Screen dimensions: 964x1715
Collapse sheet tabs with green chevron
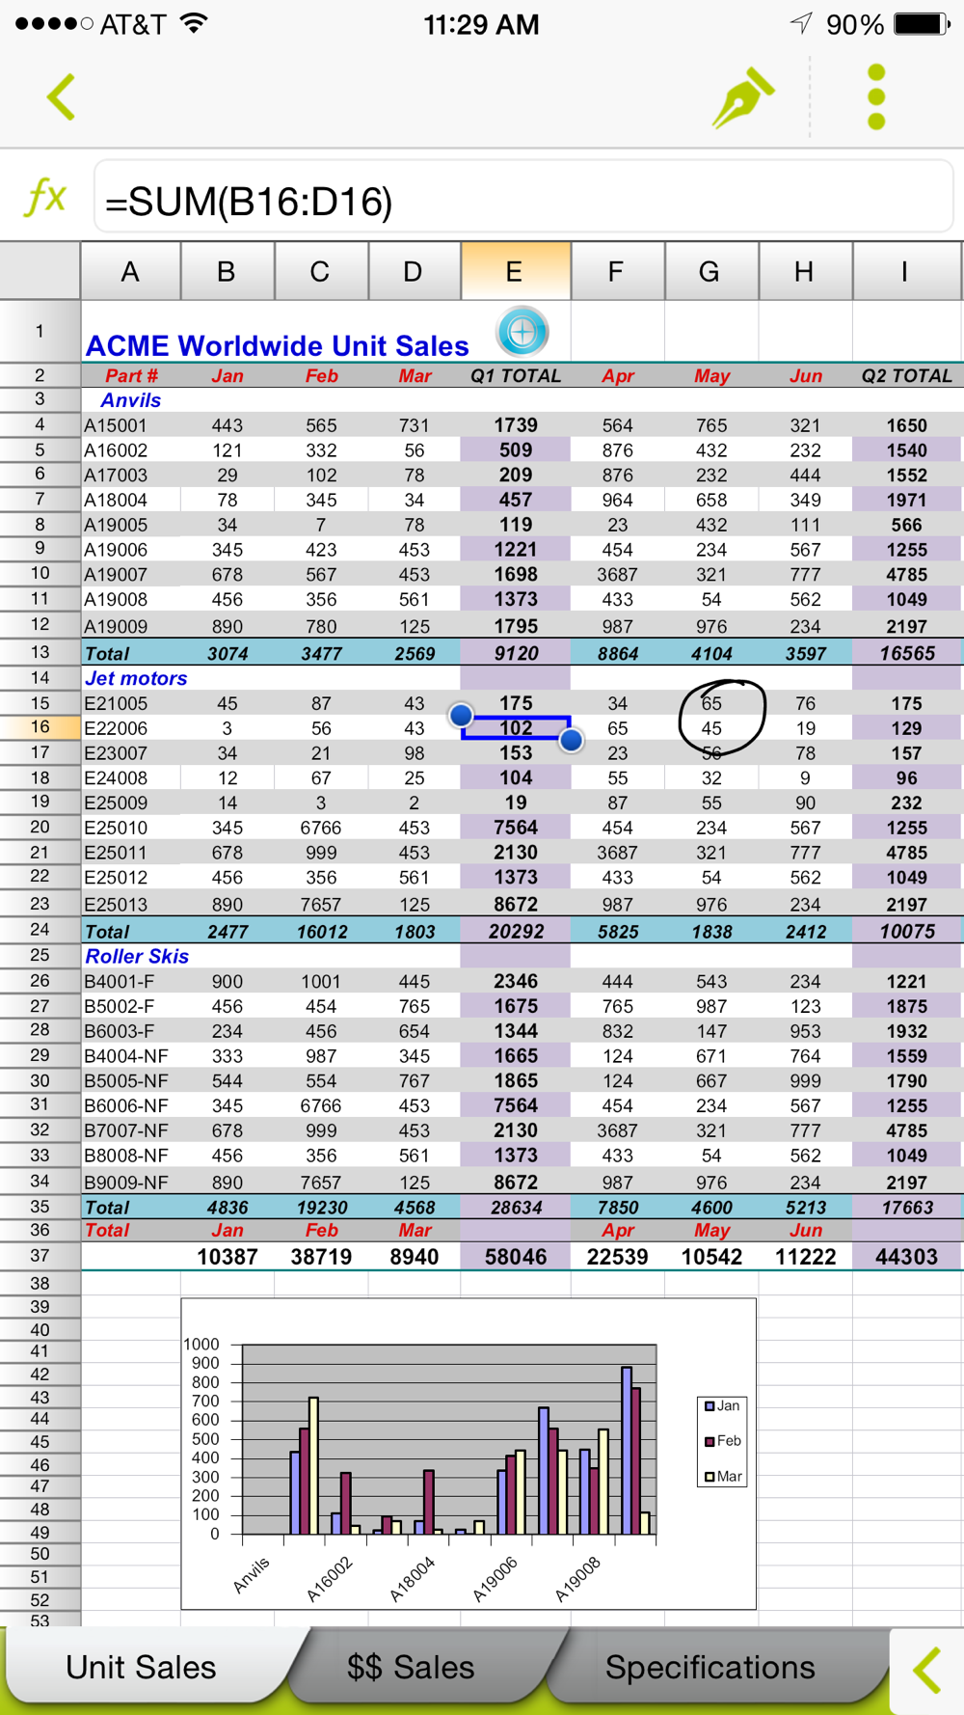[x=926, y=1671]
